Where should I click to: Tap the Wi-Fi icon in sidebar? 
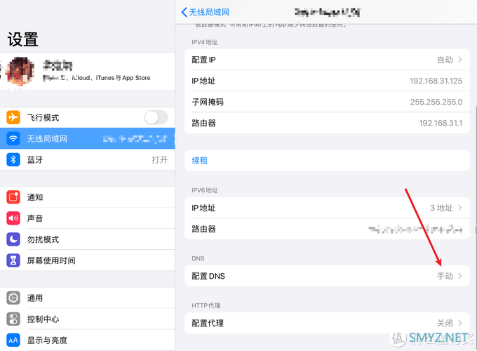point(13,139)
